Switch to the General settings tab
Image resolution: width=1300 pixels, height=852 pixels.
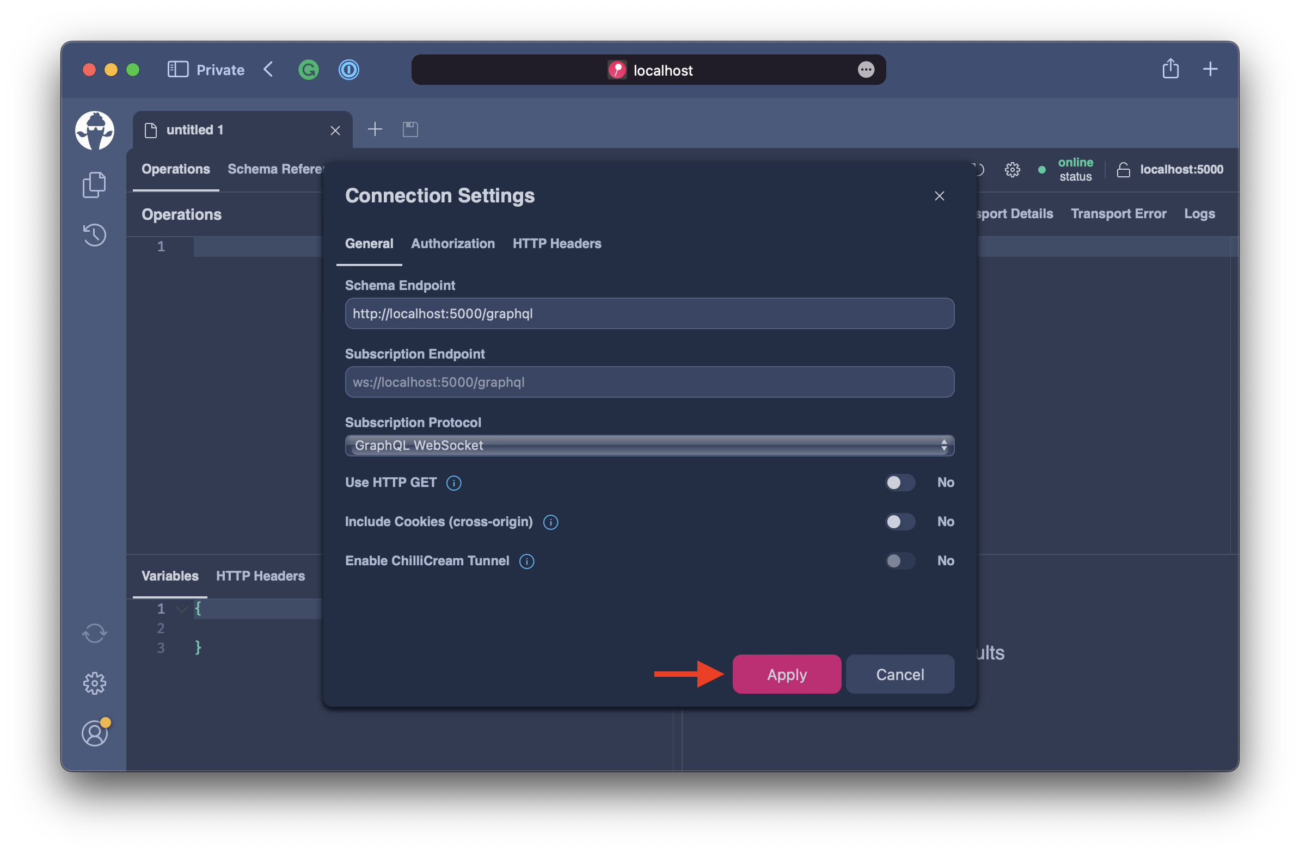coord(369,243)
